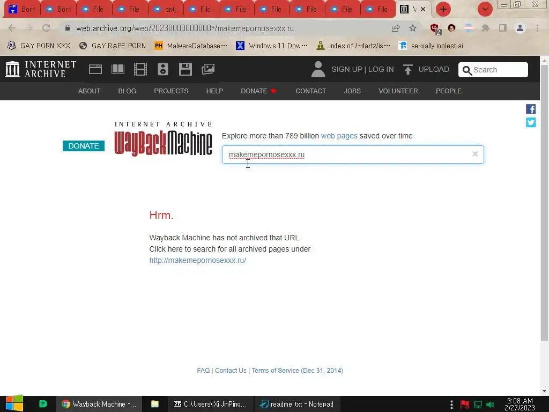Open the BLOG menu item
The width and height of the screenshot is (549, 412).
[127, 91]
